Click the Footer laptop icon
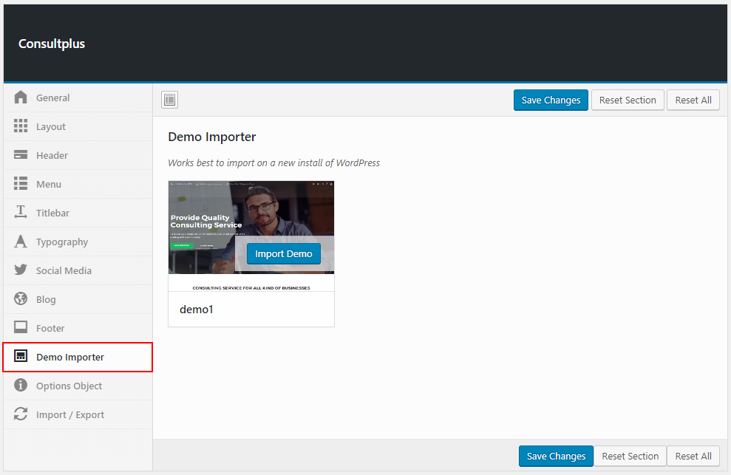Viewport: 731px width, 475px height. [x=21, y=328]
